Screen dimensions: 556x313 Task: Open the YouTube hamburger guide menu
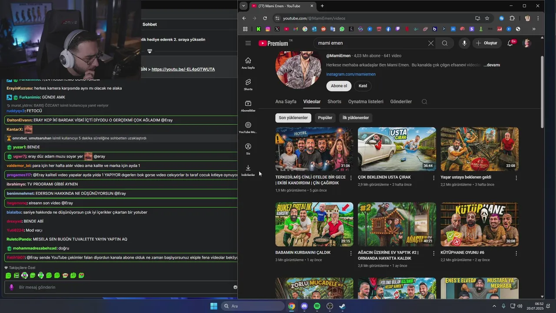[248, 43]
